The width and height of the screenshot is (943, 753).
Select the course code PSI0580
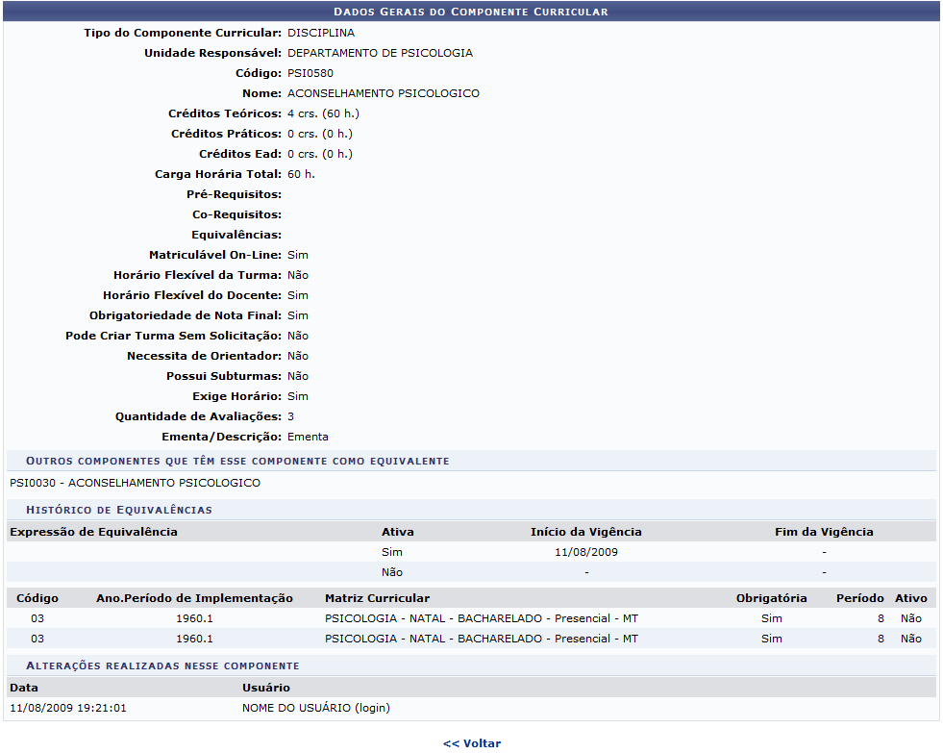point(310,73)
